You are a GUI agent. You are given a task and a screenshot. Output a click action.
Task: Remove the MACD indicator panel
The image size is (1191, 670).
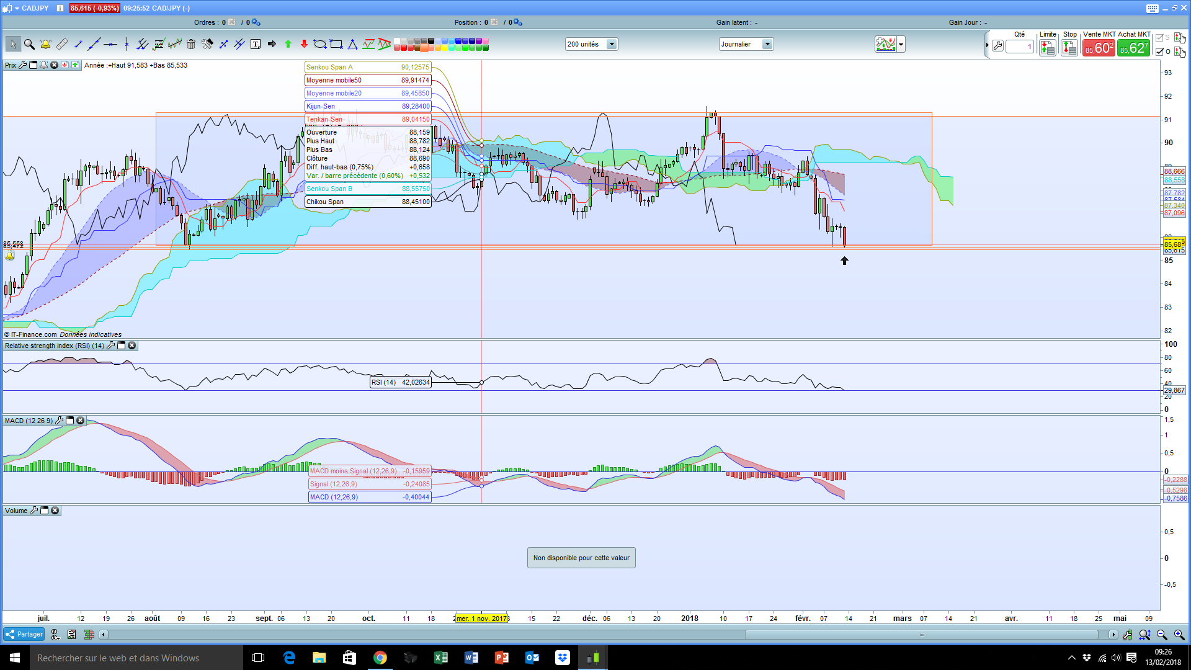point(81,421)
